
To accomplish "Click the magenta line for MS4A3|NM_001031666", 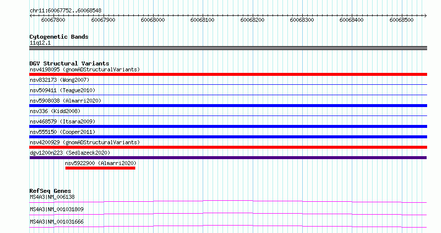I will coord(228,226).
